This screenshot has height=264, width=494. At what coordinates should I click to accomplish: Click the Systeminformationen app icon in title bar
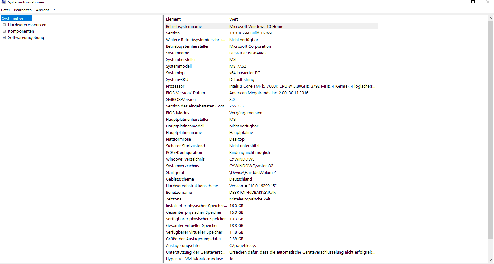tap(4, 2)
